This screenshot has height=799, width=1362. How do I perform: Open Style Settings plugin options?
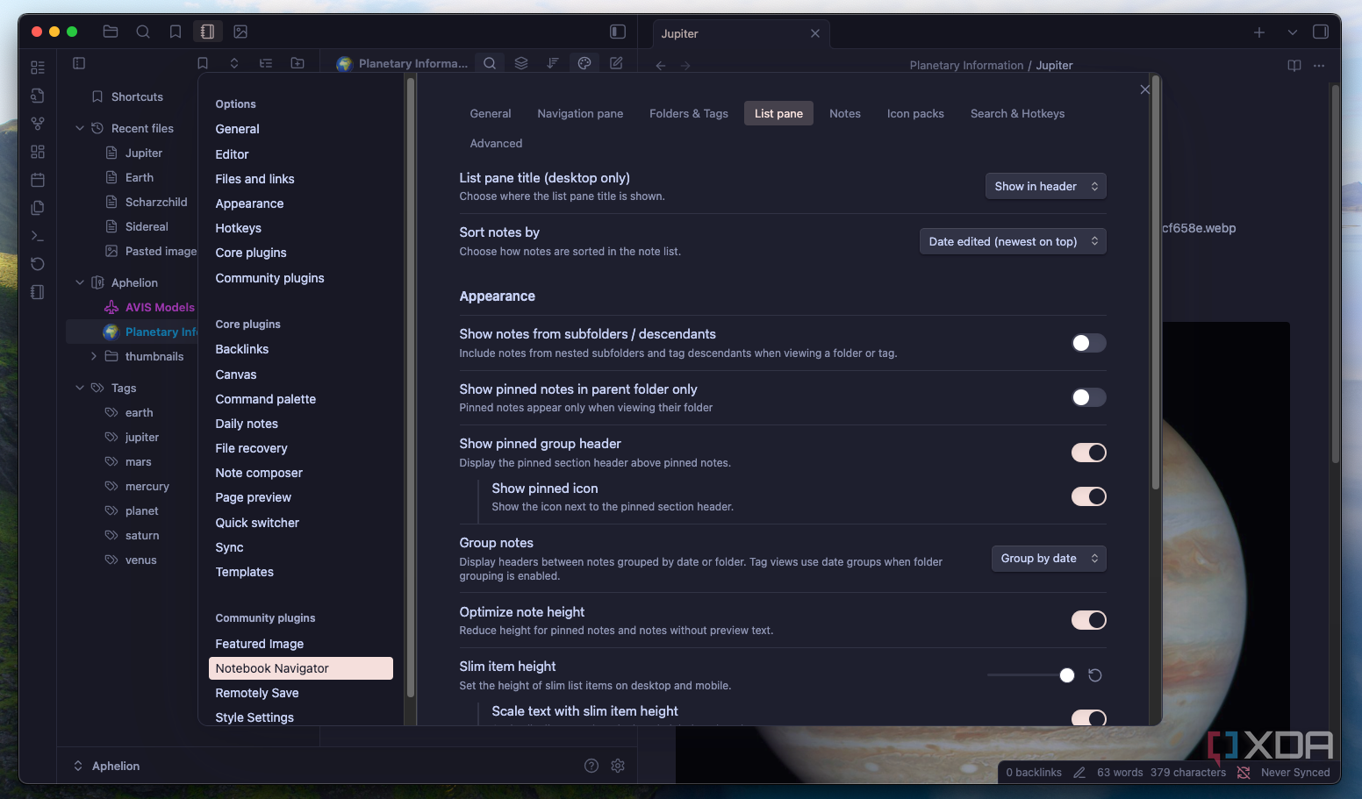tap(254, 717)
